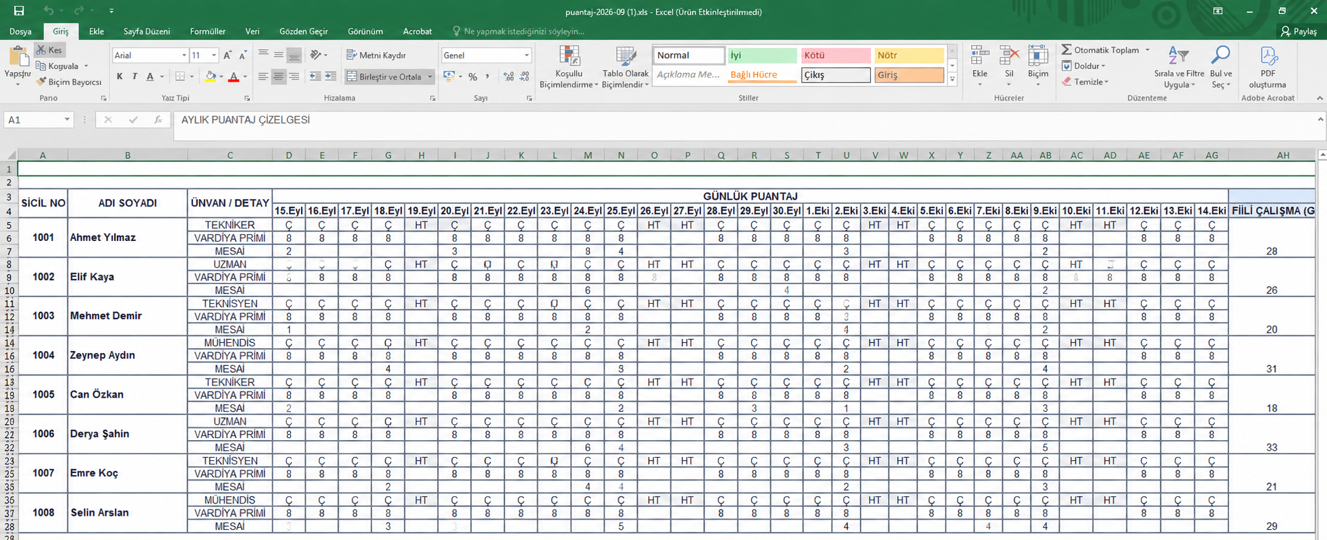This screenshot has width=1327, height=540.
Task: Open the Genel number format dropdown
Action: 526,55
